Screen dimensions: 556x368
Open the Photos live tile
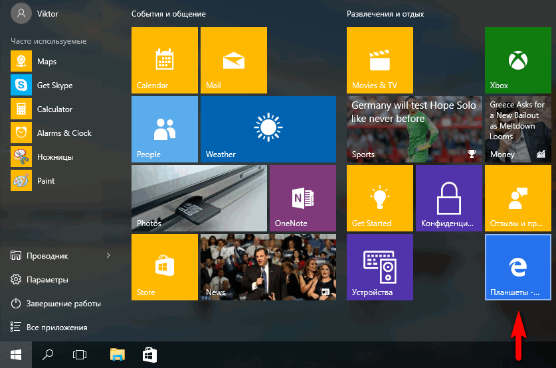click(199, 198)
